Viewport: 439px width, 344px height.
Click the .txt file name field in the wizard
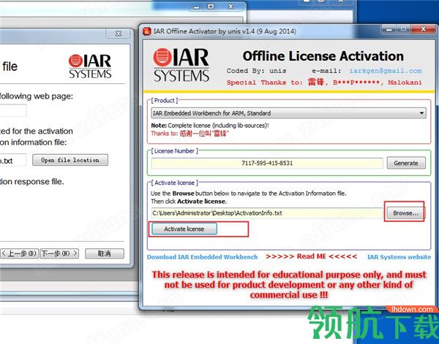coord(13,160)
